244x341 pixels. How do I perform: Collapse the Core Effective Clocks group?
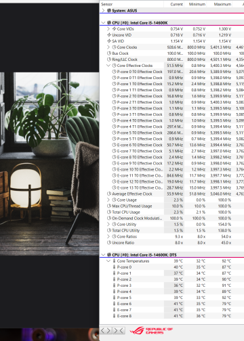[108, 66]
